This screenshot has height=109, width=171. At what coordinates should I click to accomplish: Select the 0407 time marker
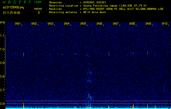click(116, 24)
